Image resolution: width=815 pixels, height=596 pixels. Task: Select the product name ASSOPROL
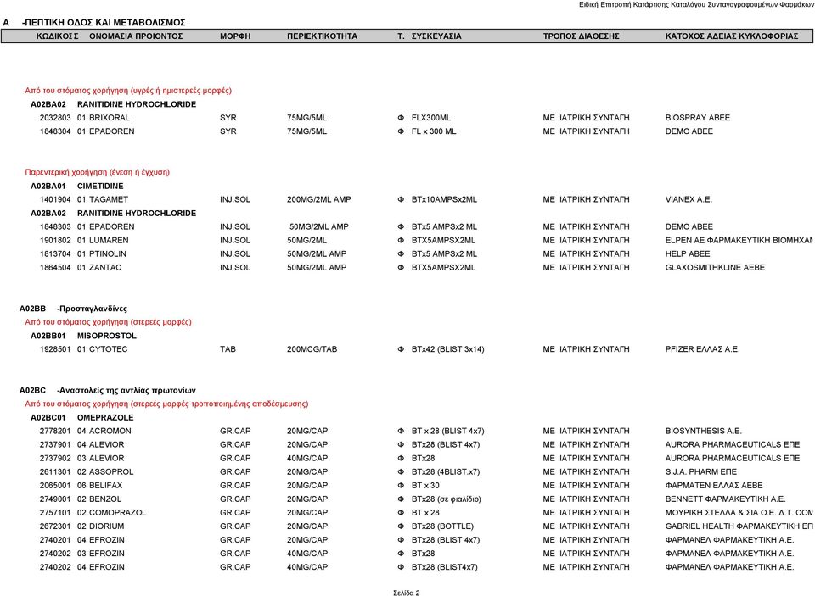[x=111, y=472]
